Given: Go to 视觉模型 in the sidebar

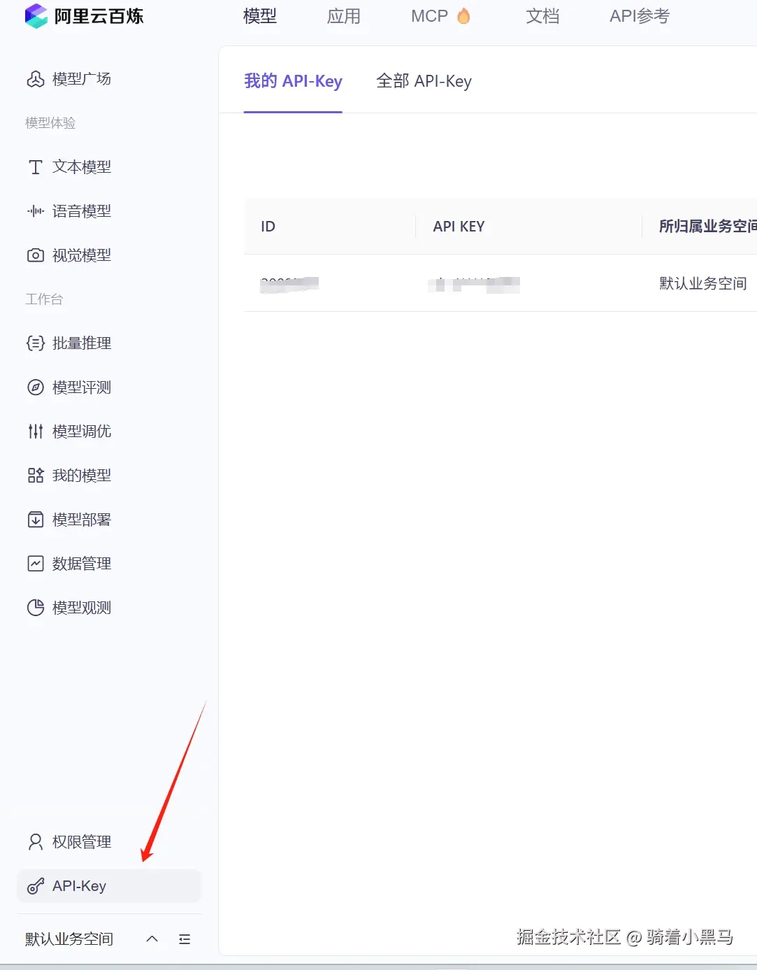Looking at the screenshot, I should point(82,255).
